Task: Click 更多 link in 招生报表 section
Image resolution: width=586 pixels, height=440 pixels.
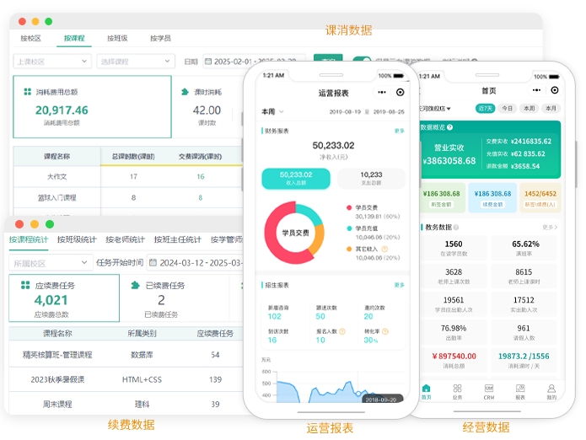Action: 399,285
